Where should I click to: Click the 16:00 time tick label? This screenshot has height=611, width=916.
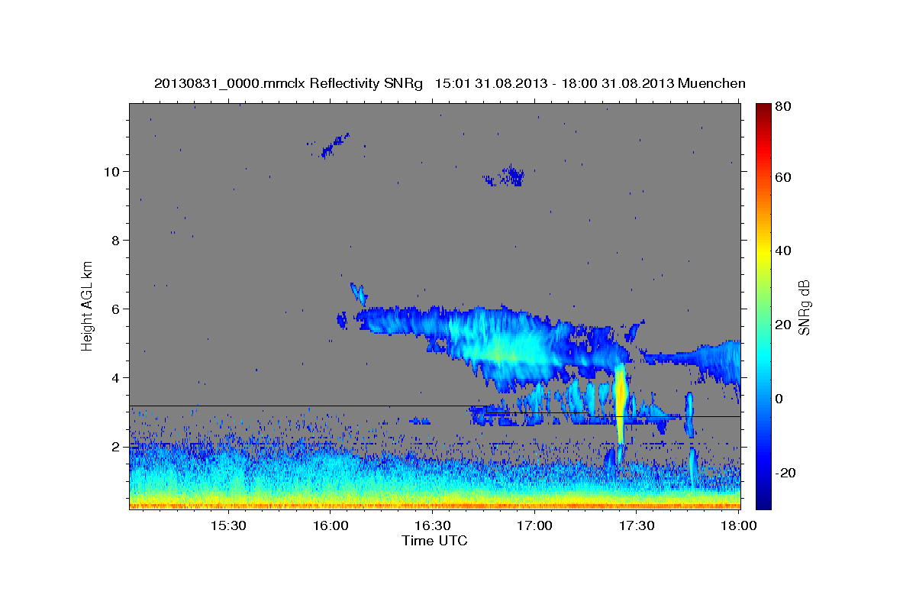(x=331, y=526)
